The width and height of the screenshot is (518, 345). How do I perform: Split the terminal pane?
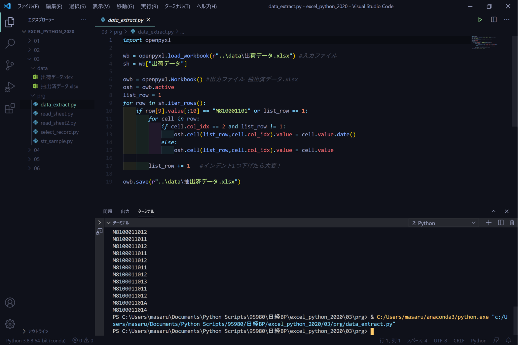(500, 223)
